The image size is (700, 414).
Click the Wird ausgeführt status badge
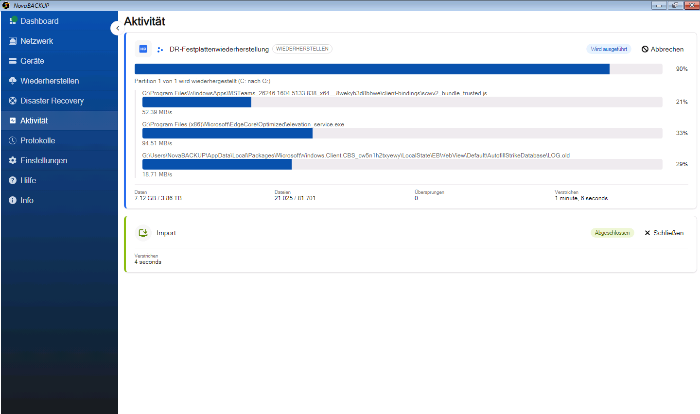(x=609, y=49)
